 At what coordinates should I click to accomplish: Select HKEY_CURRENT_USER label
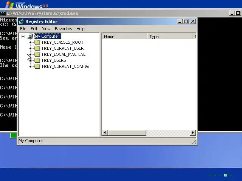pos(63,48)
